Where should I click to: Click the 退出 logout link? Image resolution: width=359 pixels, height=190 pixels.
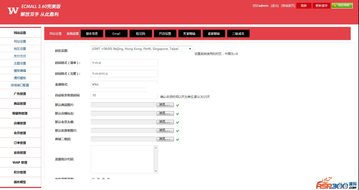274,6
